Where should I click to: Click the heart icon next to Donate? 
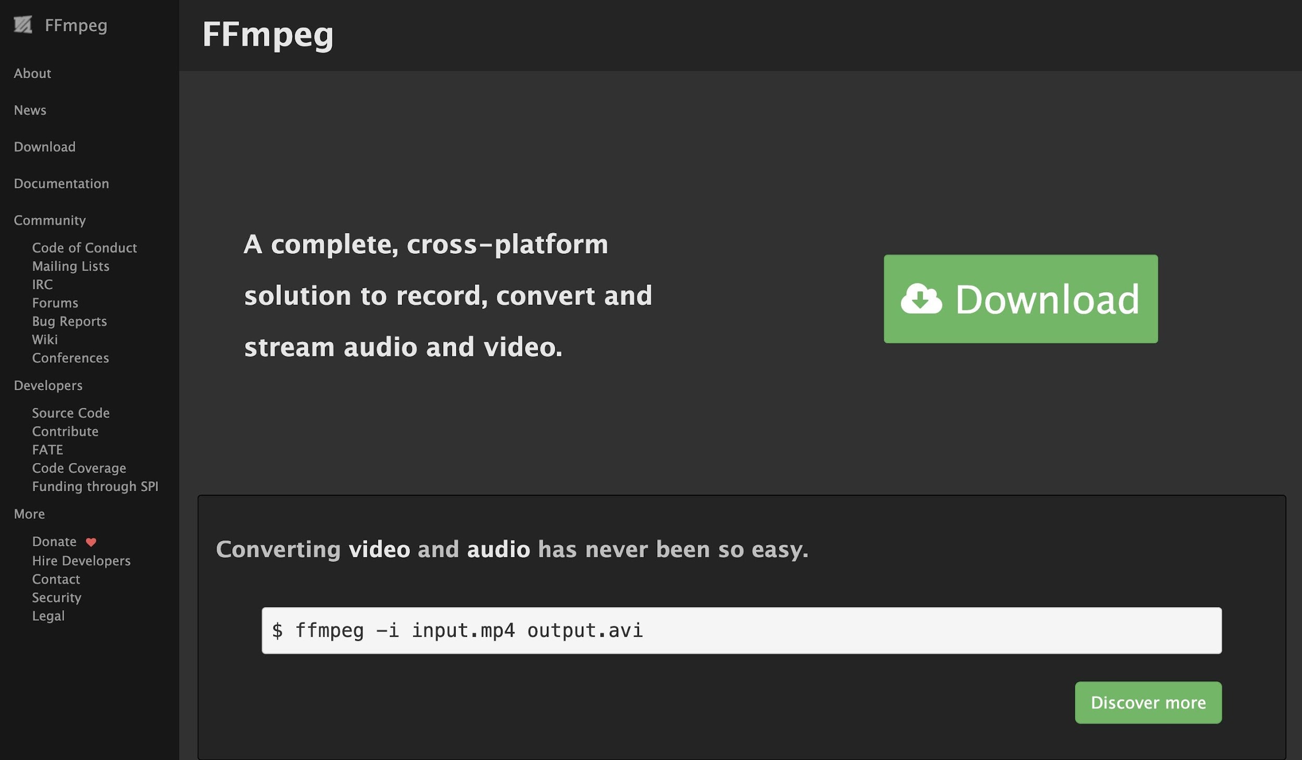[92, 542]
